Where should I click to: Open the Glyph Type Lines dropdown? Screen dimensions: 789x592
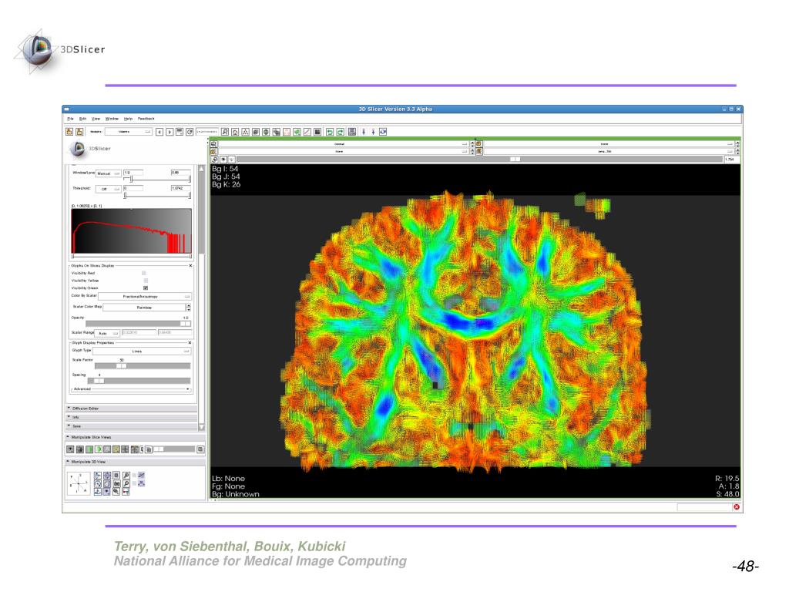pyautogui.click(x=143, y=351)
